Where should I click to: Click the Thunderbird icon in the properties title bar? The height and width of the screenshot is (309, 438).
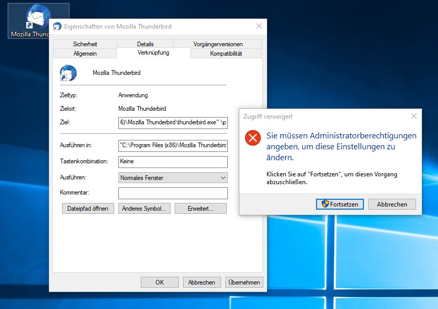click(x=57, y=27)
